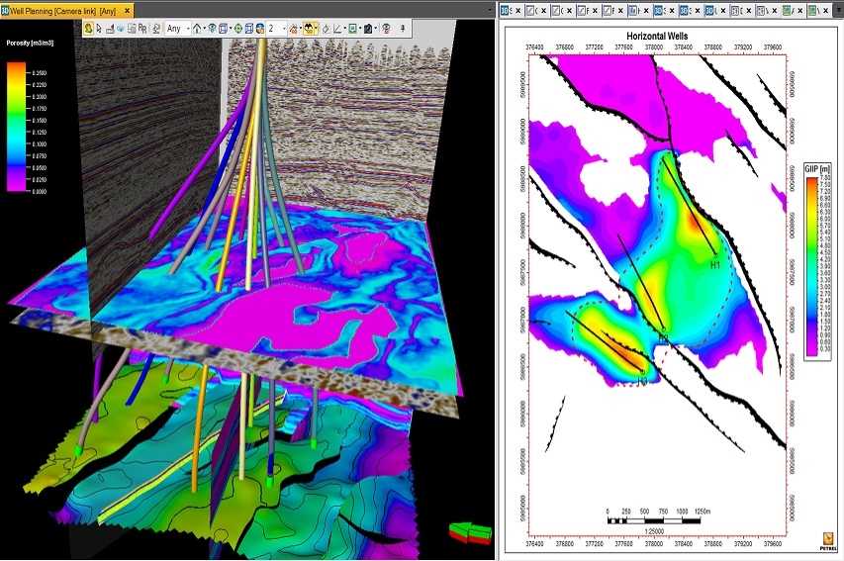Select the arrow pointer tool
Screen dimensions: 844x561
[100, 28]
